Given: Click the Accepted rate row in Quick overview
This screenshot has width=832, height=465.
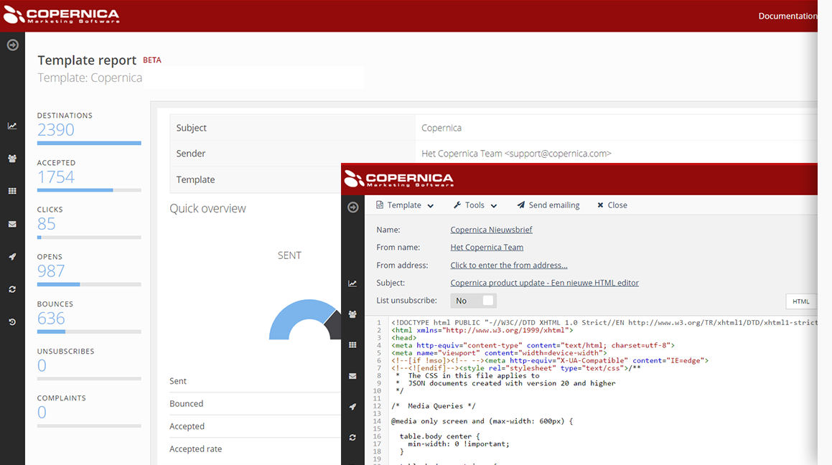Looking at the screenshot, I should pos(256,448).
